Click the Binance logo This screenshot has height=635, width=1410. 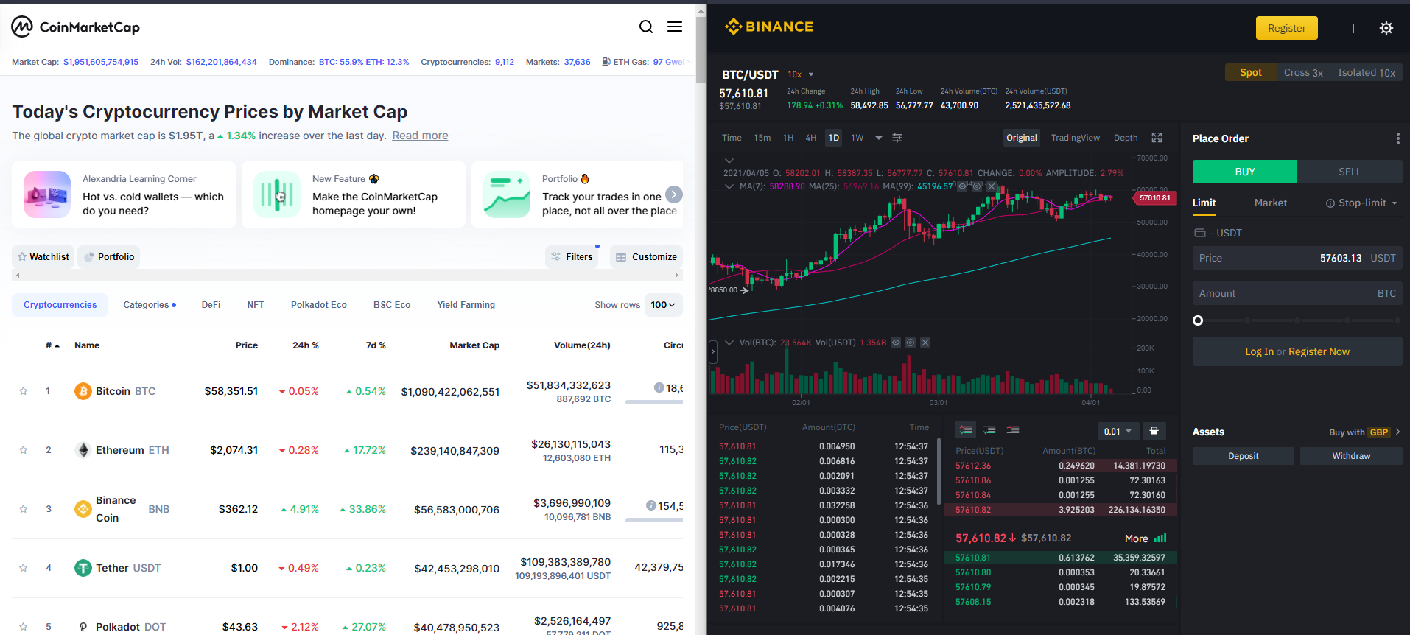(769, 27)
